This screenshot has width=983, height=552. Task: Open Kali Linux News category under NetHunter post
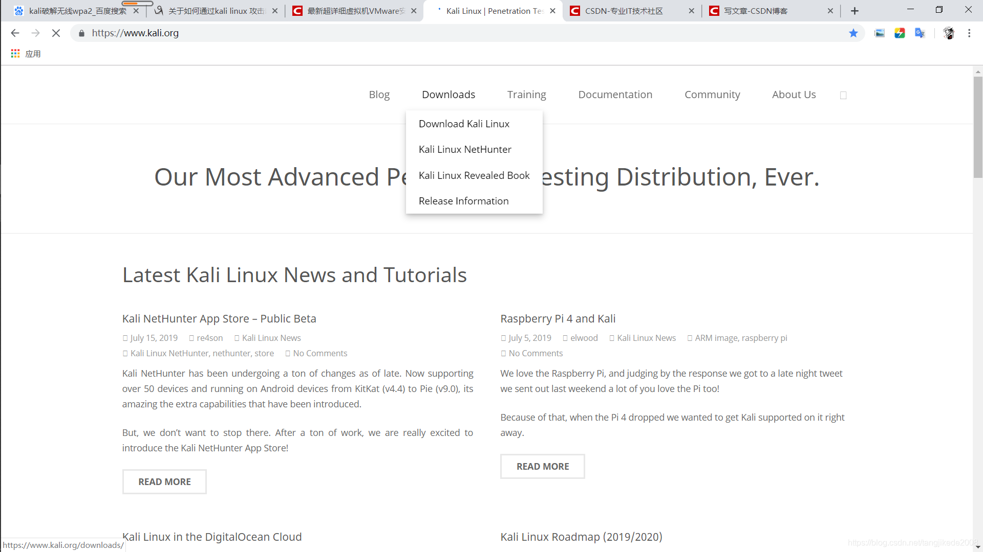tap(271, 338)
